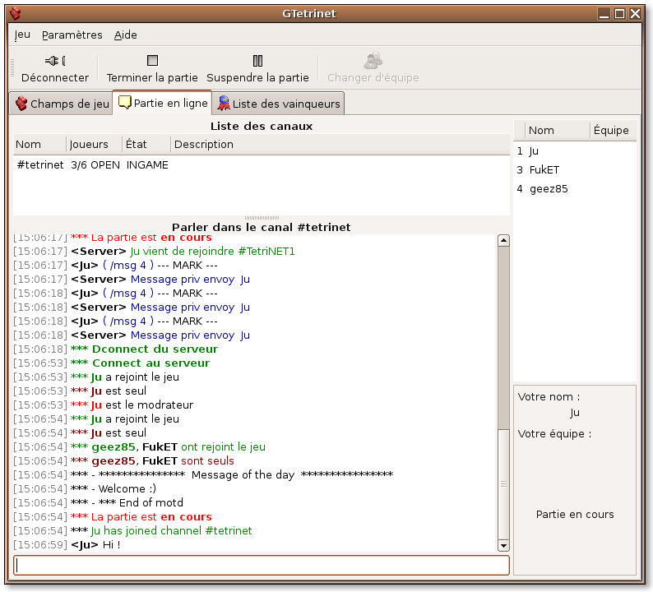The height and width of the screenshot is (592, 653).
Task: Maximize the GTetrinet window
Action: [x=619, y=14]
